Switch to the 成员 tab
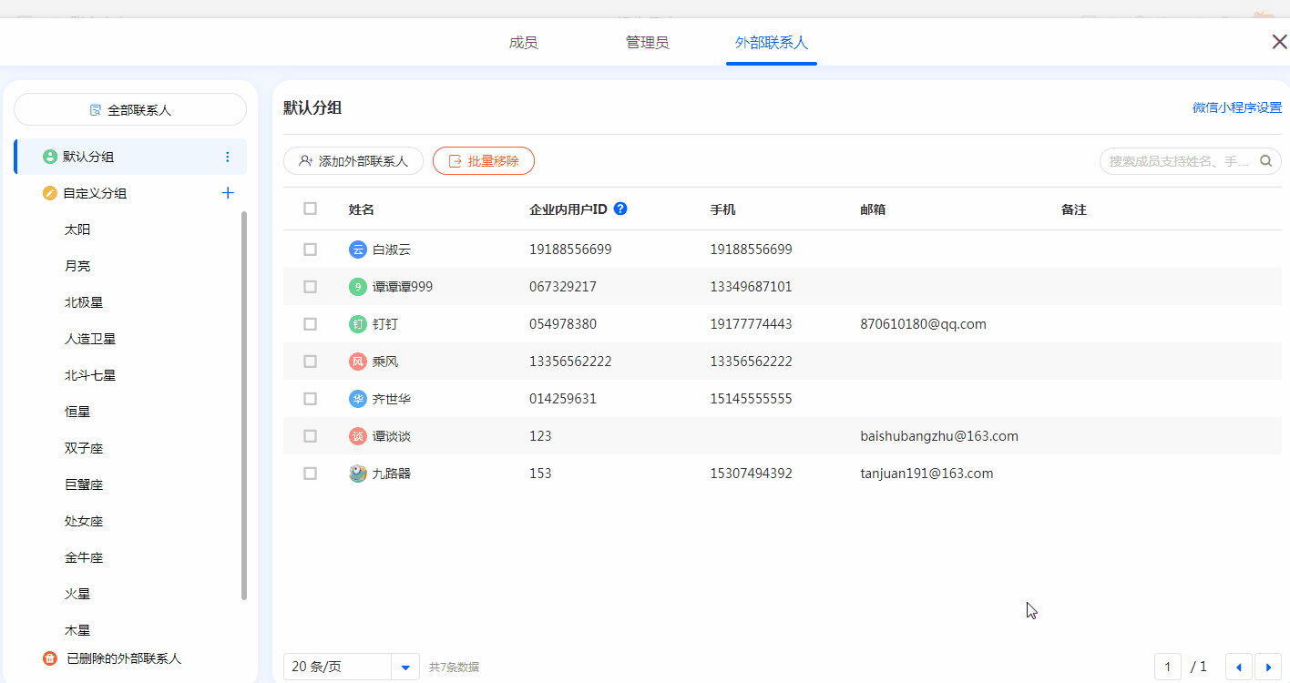This screenshot has width=1290, height=683. 523,43
